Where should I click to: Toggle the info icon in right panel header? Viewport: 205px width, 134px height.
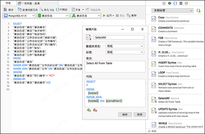pyautogui.click(x=164, y=3)
